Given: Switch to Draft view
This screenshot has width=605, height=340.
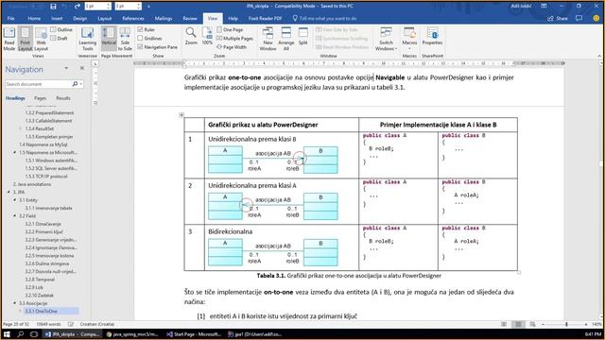Looking at the screenshot, I should click(59, 38).
